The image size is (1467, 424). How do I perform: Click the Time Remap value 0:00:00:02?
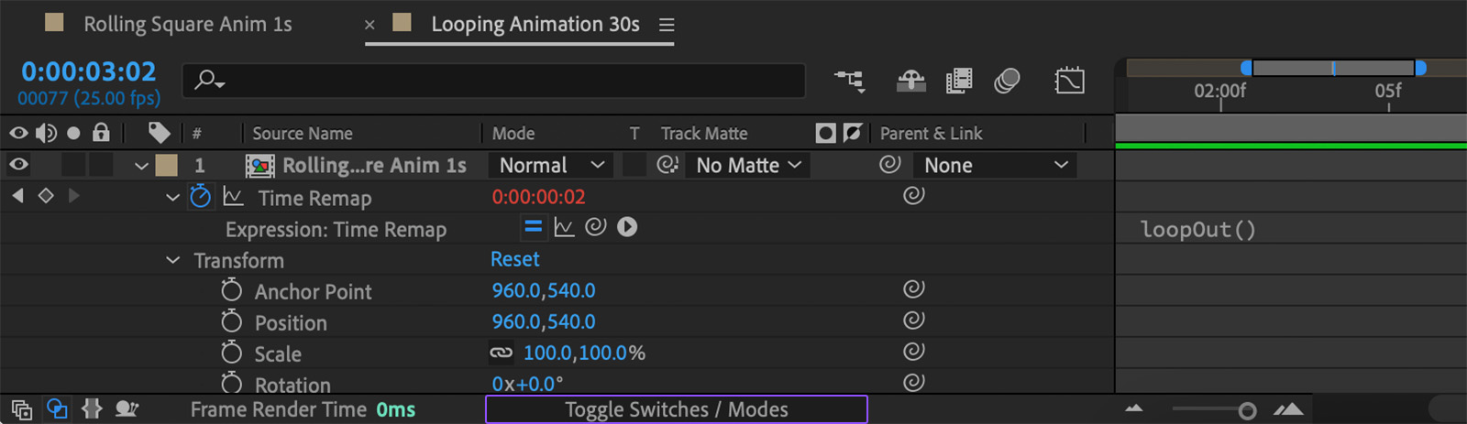point(538,197)
